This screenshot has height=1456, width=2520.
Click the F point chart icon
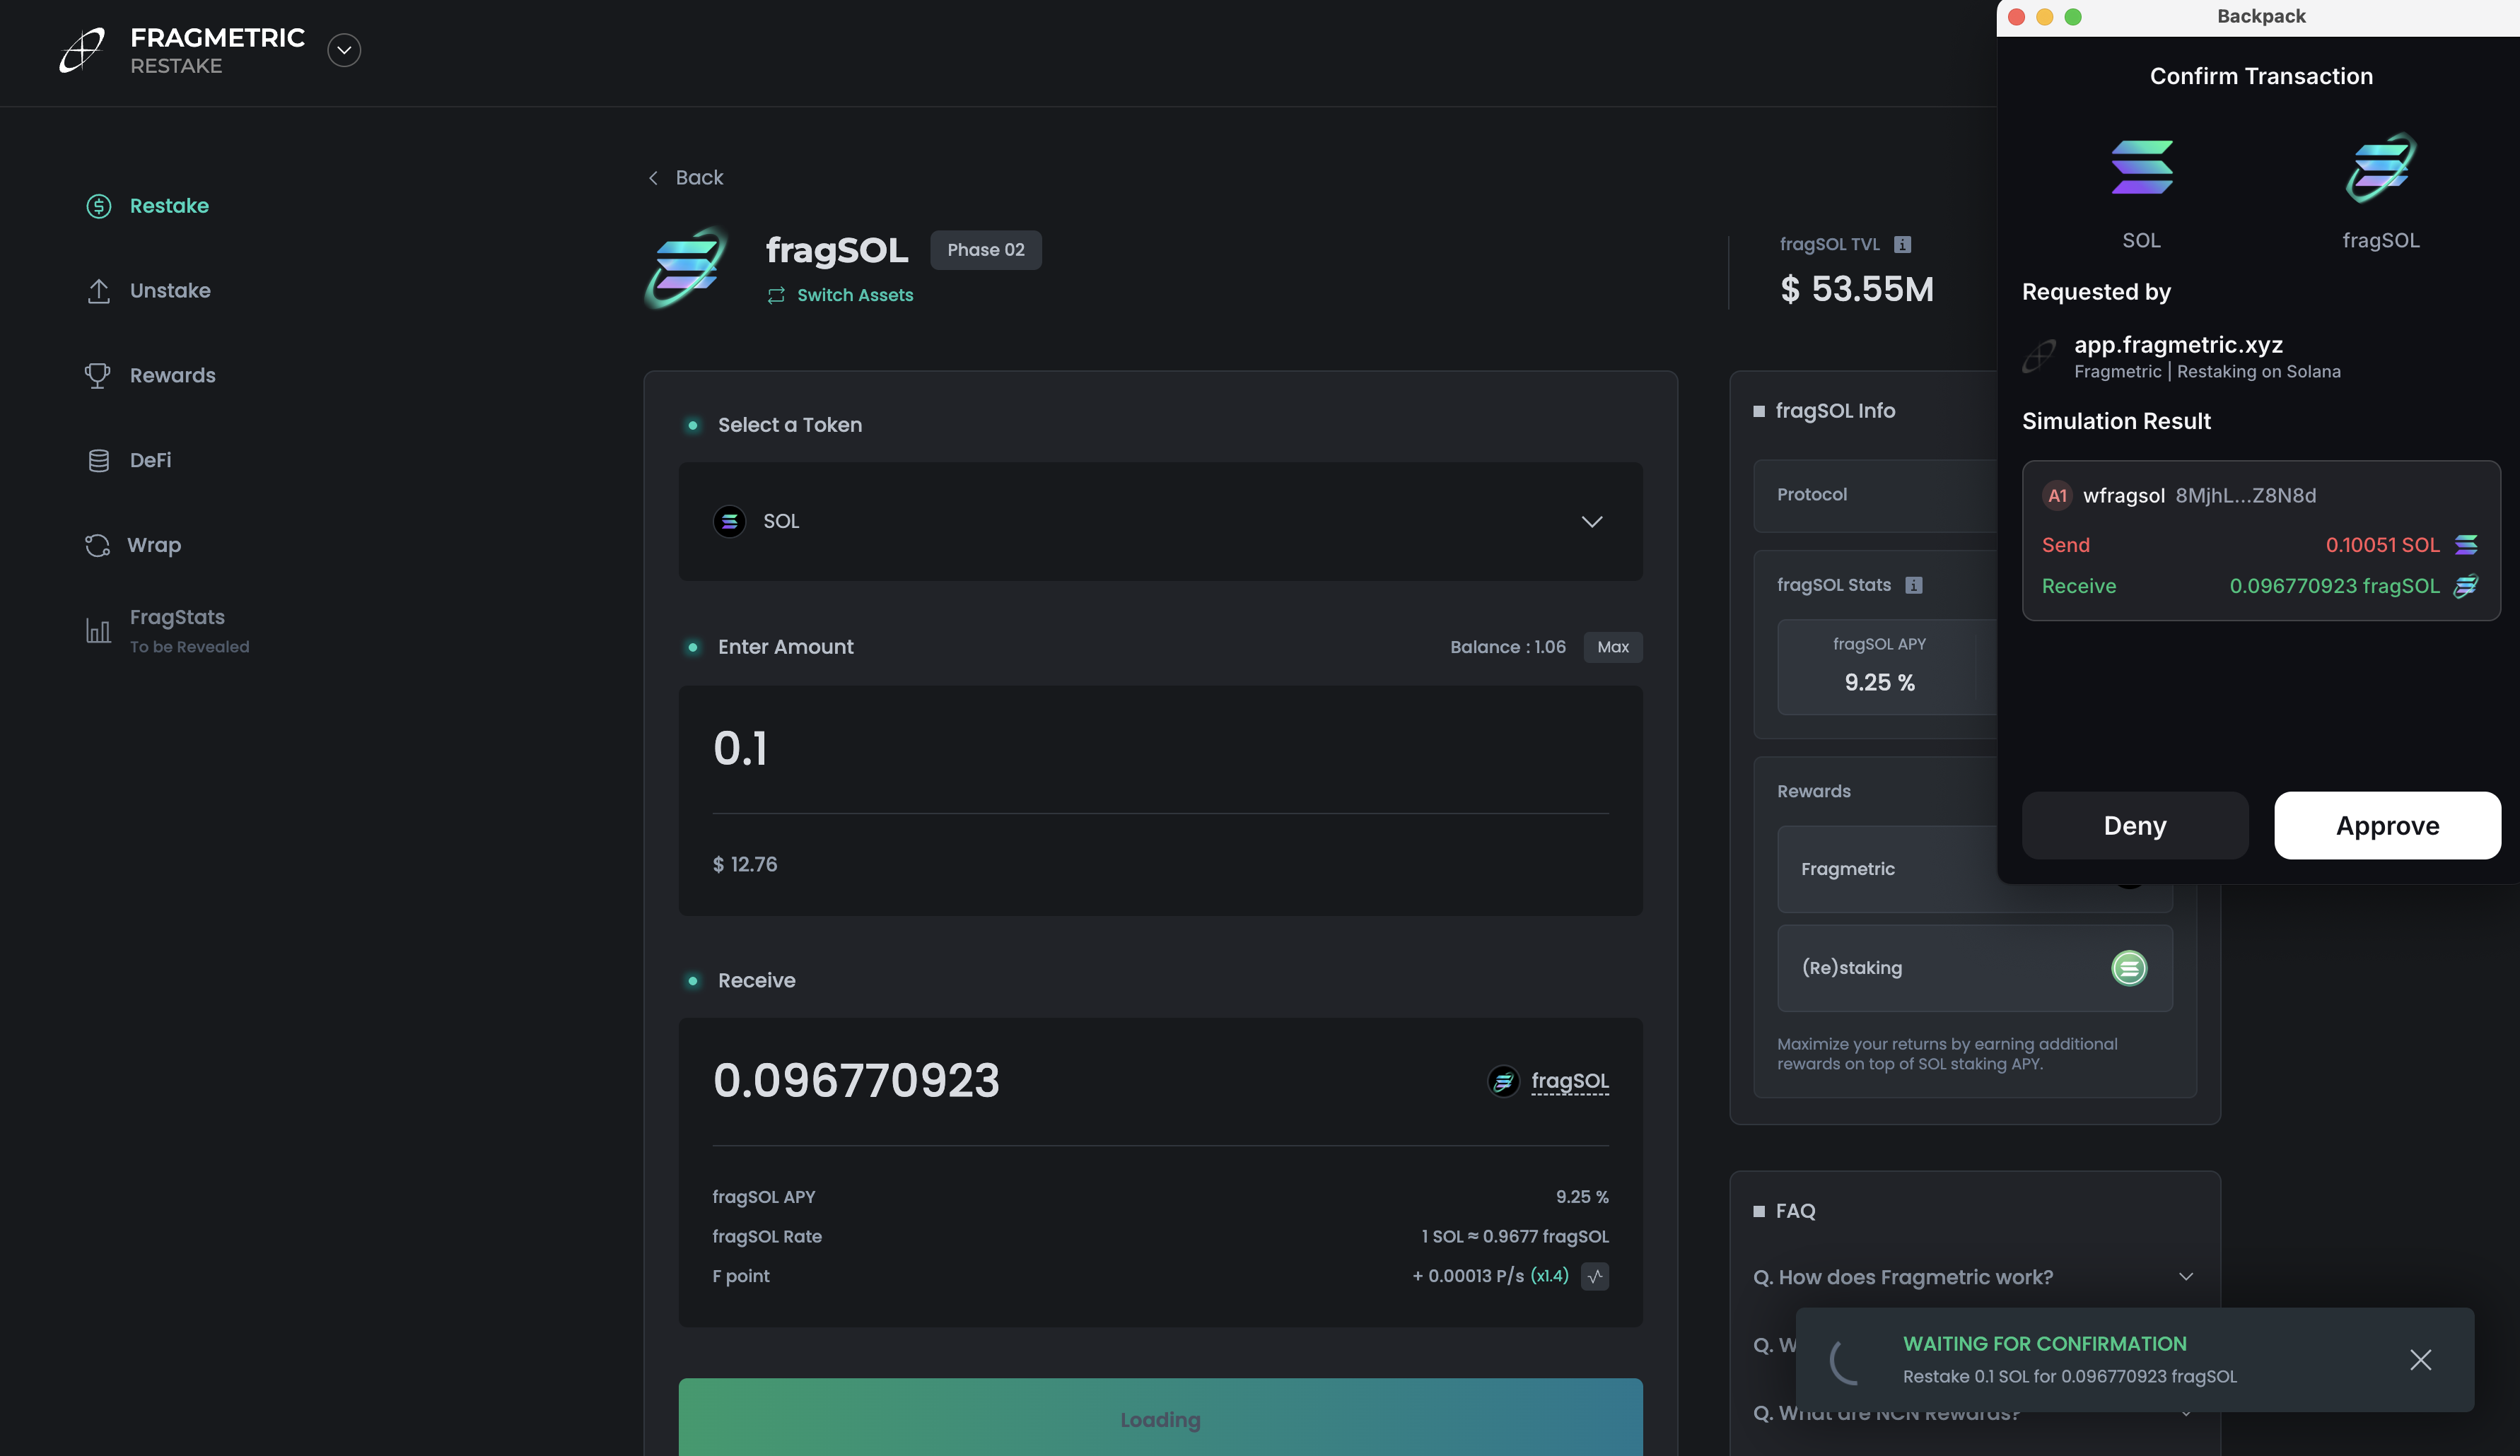tap(1594, 1276)
